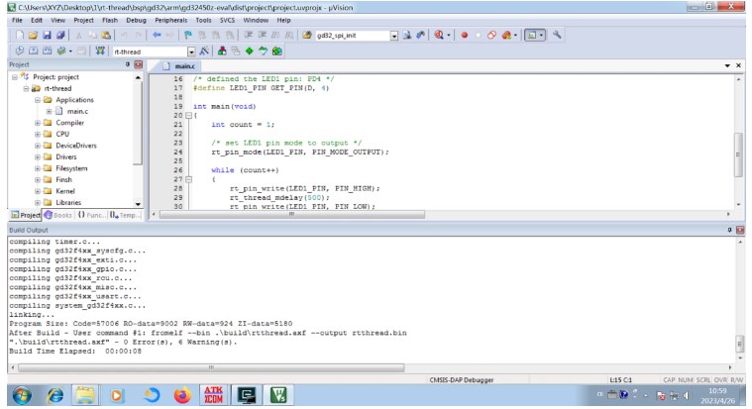The height and width of the screenshot is (409, 752).
Task: Collapse the main function fold at line 20
Action: click(188, 116)
